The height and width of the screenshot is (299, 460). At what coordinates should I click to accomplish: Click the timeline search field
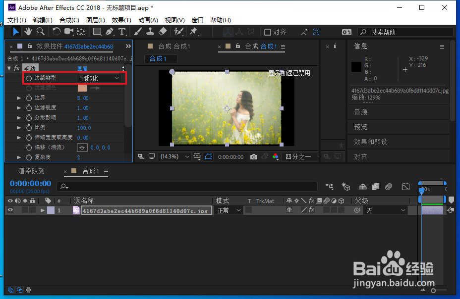coord(188,187)
